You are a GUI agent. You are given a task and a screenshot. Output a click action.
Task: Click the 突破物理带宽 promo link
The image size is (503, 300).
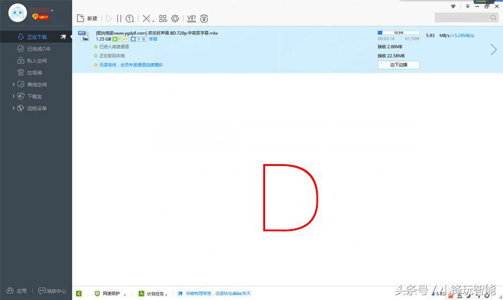pyautogui.click(x=218, y=294)
